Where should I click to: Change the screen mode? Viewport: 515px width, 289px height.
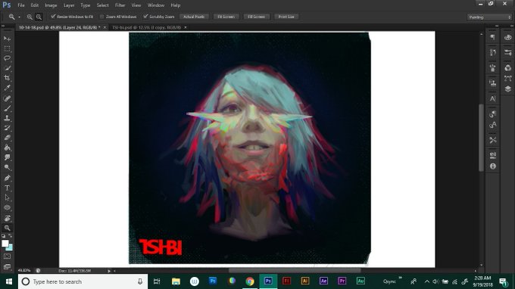click(7, 267)
